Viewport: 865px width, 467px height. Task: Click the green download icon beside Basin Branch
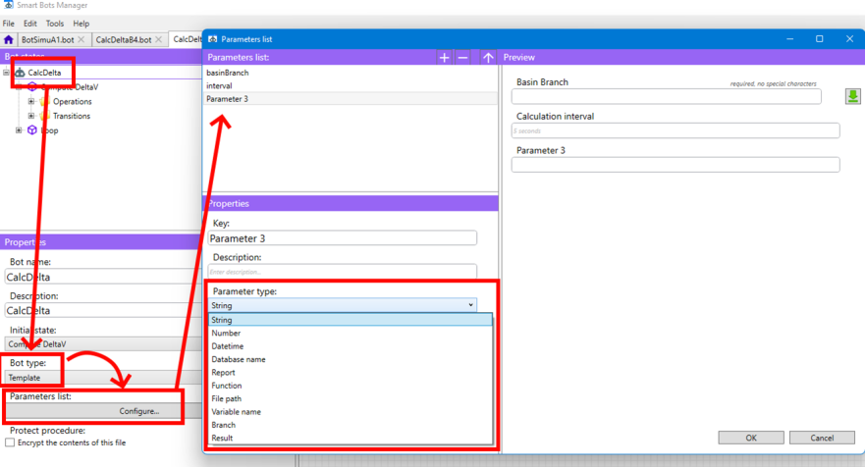pos(852,96)
